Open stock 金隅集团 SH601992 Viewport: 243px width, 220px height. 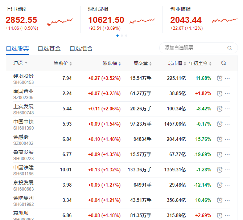tap(24, 201)
